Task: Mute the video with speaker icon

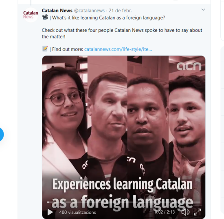Action: click(x=185, y=212)
